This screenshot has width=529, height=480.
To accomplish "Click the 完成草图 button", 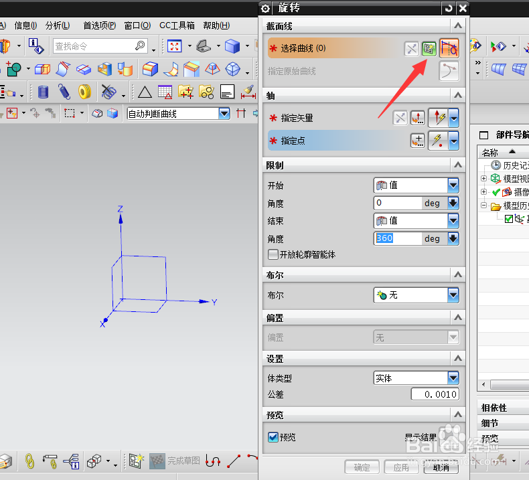I will (x=175, y=461).
